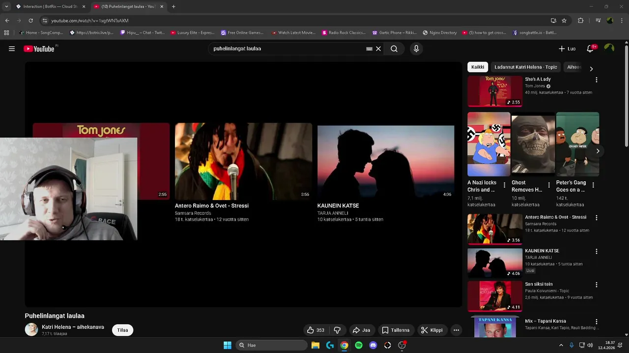Open the Luo create menu

567,49
